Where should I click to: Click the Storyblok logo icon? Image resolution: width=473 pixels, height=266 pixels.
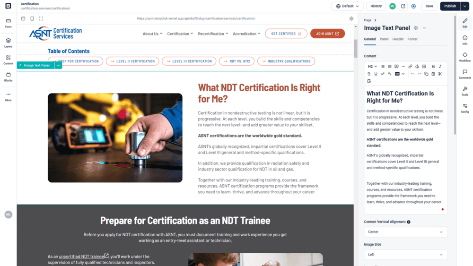point(8,6)
